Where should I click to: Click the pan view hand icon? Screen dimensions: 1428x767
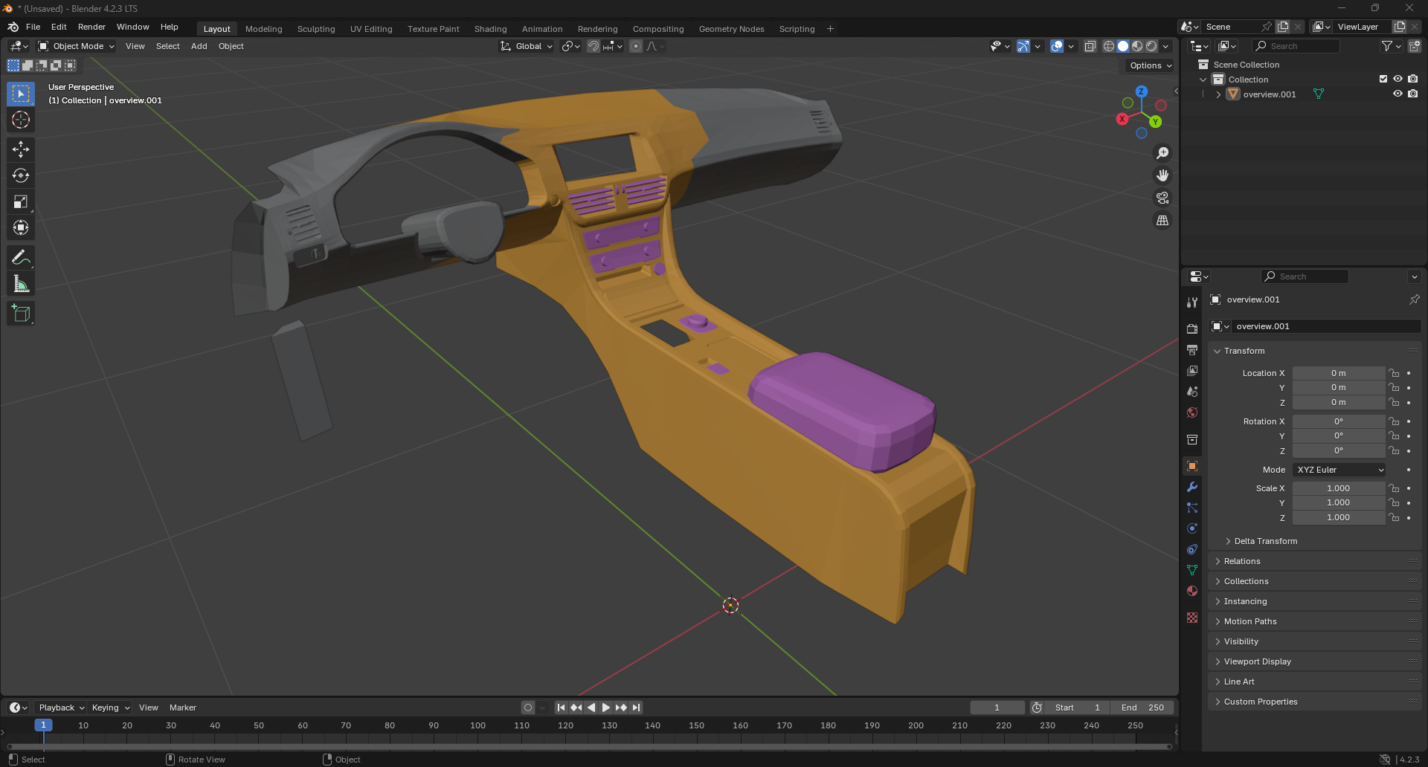(1162, 175)
